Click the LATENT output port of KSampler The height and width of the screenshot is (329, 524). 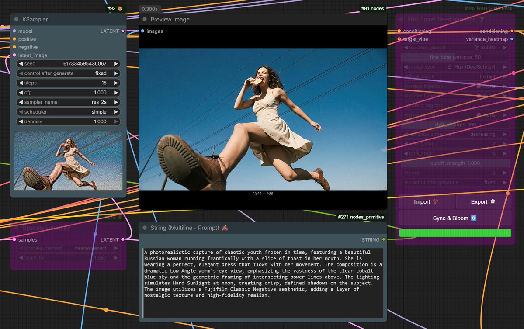123,31
